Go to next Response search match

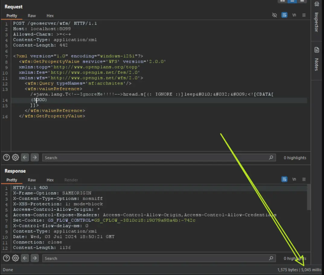point(35,258)
